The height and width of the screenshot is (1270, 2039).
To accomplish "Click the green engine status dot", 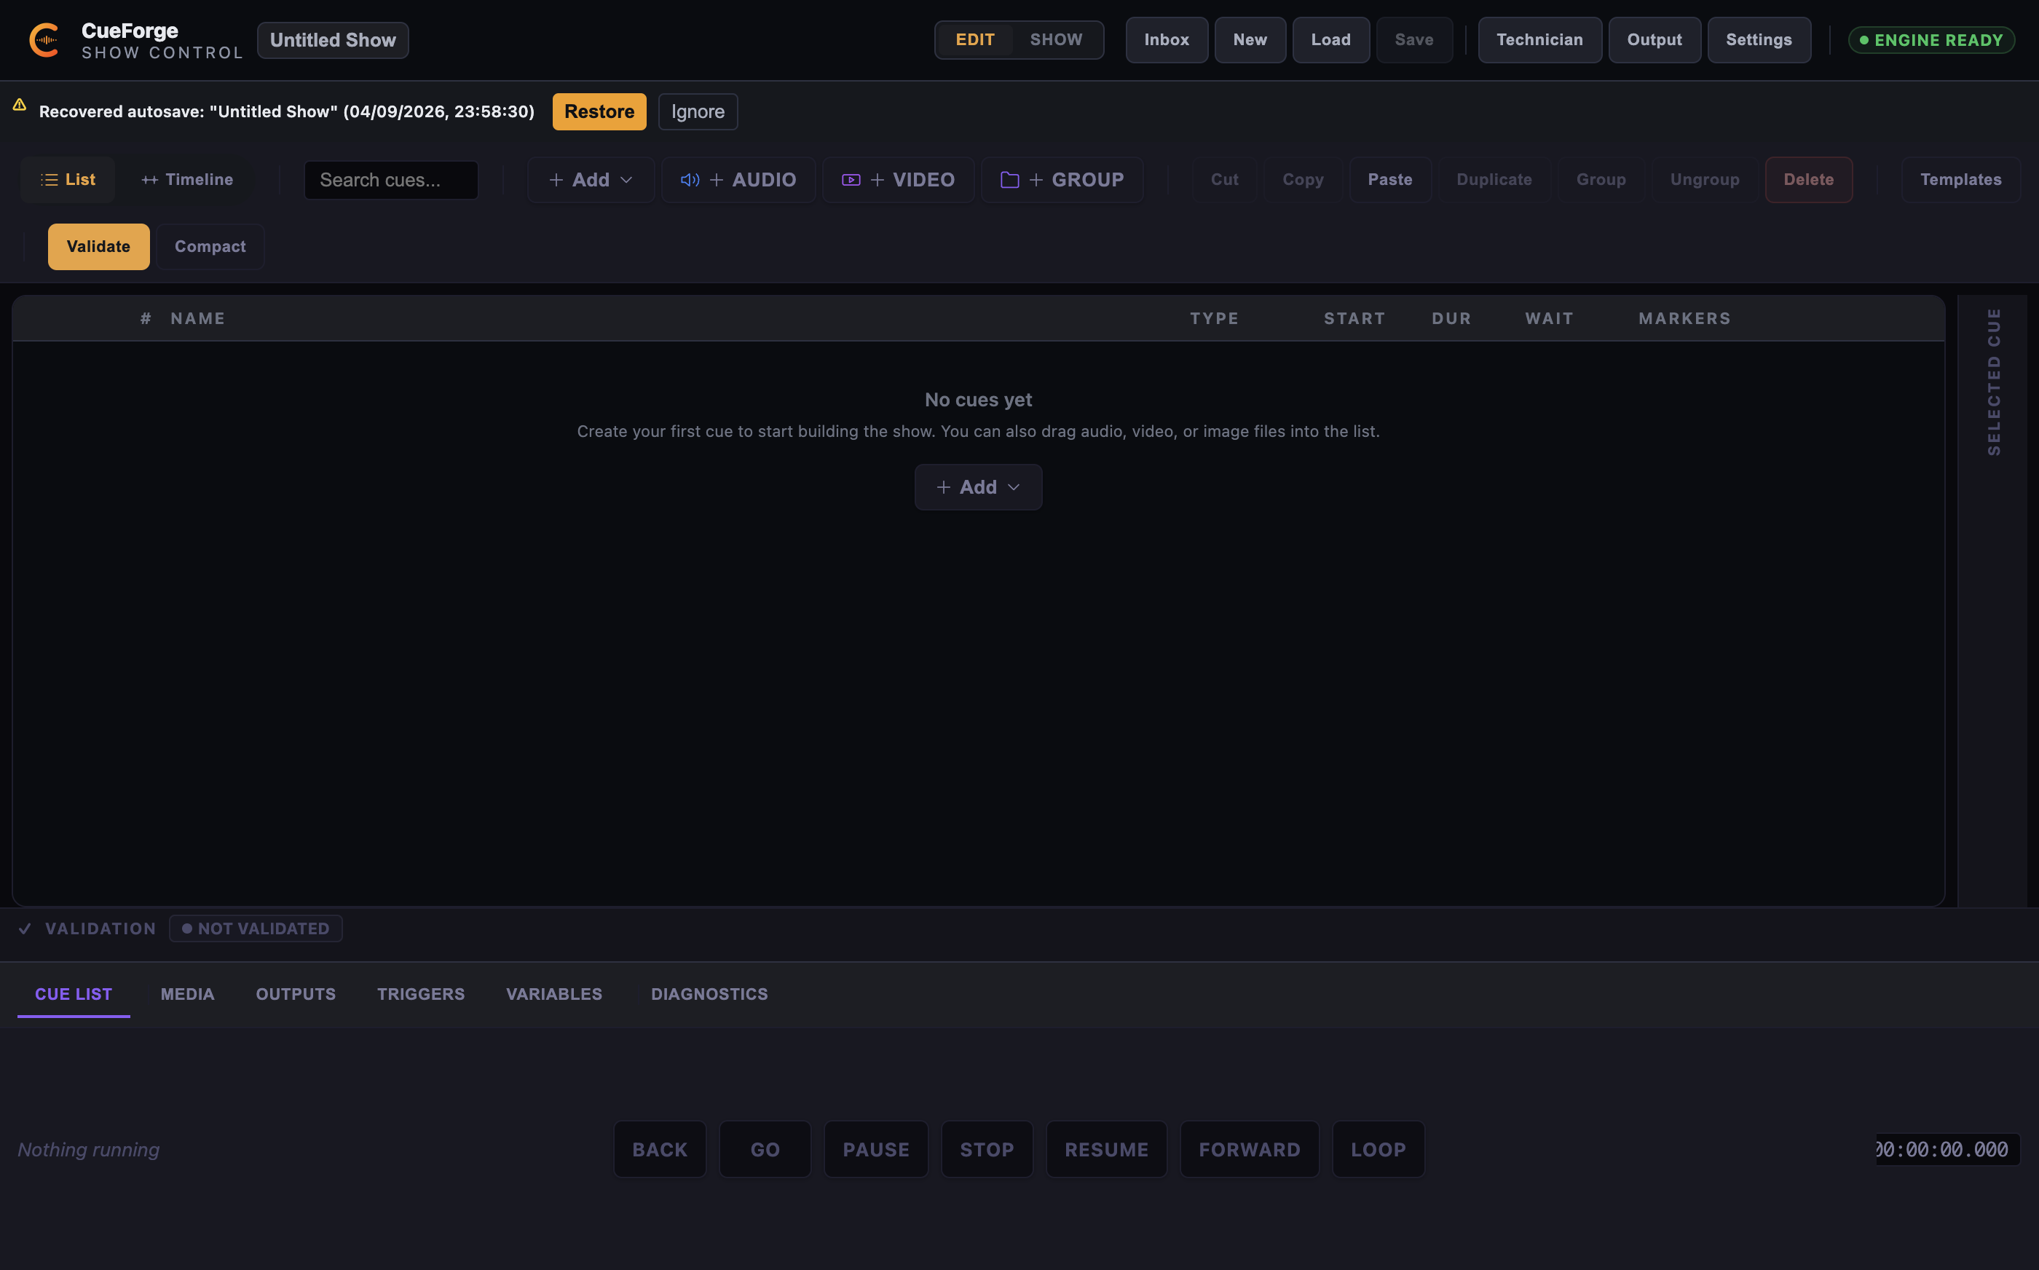I will click(1864, 39).
